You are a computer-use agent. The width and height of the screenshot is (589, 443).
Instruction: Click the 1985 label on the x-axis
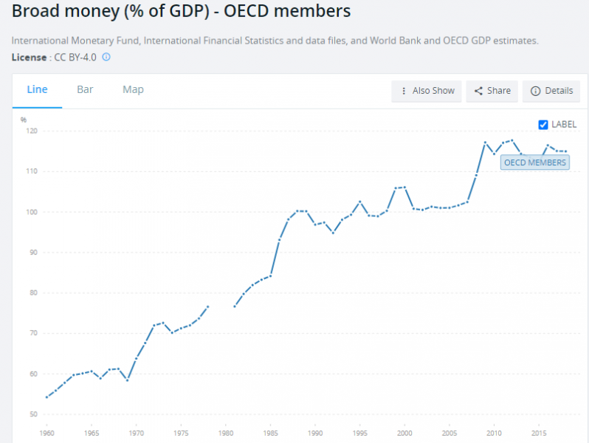point(271,432)
